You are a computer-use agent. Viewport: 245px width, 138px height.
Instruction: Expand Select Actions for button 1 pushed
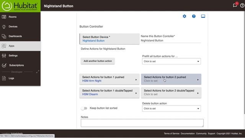(x=109, y=79)
